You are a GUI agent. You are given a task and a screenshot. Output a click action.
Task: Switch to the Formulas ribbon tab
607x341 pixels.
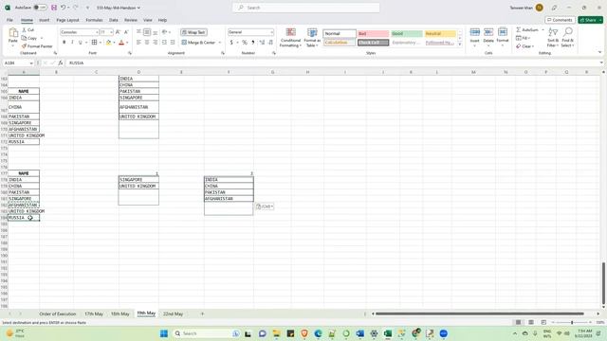click(x=94, y=20)
